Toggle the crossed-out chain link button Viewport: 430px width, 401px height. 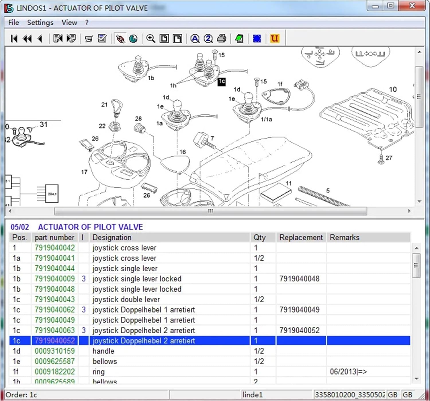point(120,38)
